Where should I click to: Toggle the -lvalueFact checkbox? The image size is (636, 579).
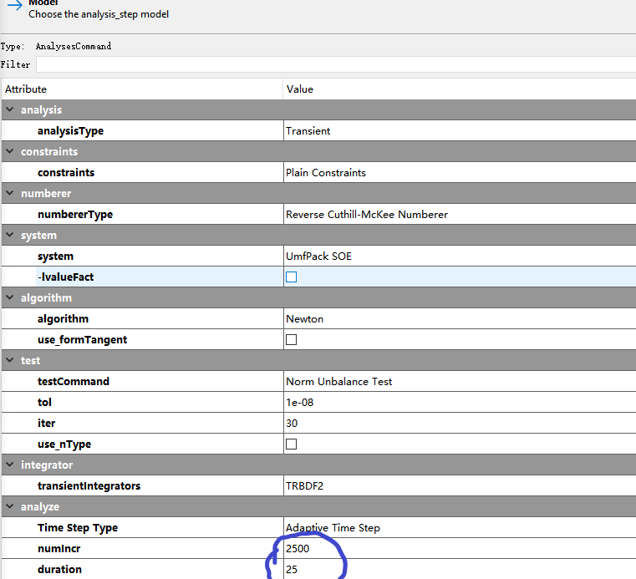291,277
